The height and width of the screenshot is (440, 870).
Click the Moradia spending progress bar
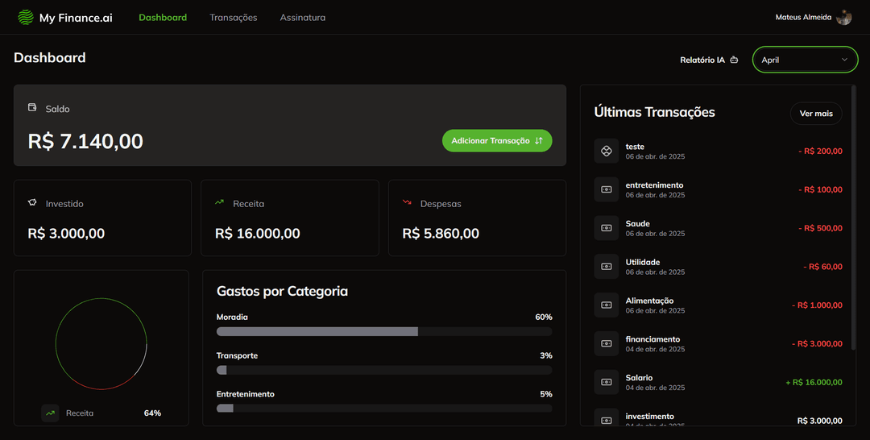(x=384, y=332)
